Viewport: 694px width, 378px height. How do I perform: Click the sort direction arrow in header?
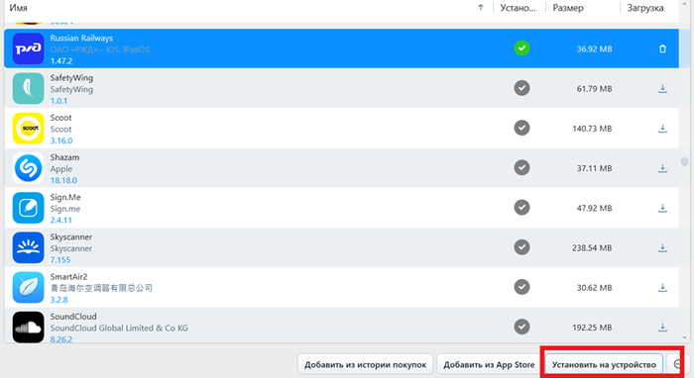pos(481,8)
